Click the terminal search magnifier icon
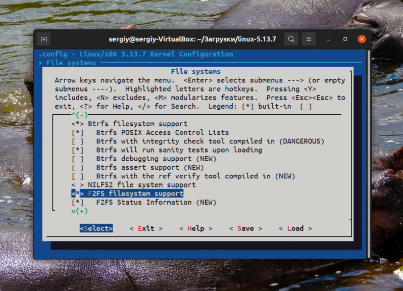 [291, 39]
